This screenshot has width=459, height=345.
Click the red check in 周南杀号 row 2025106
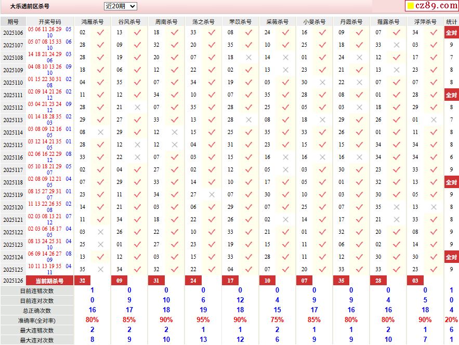175,32
